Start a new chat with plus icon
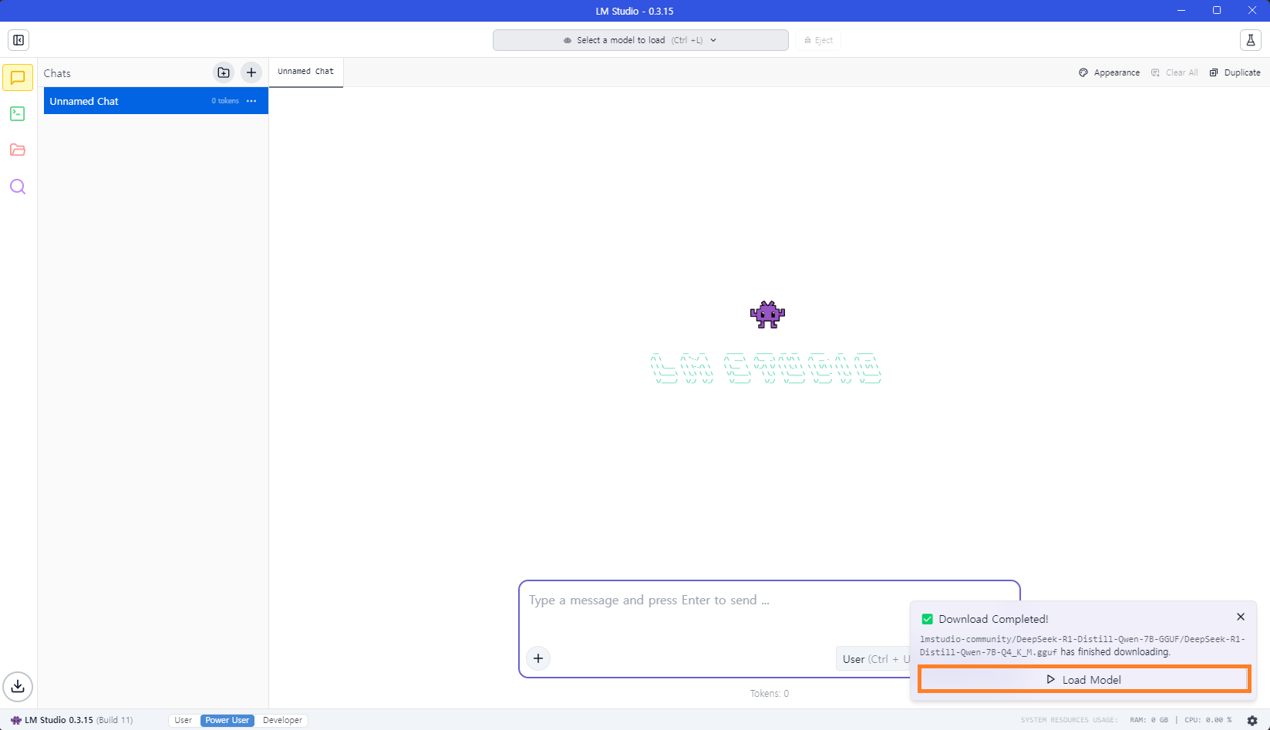The height and width of the screenshot is (730, 1270). 251,72
